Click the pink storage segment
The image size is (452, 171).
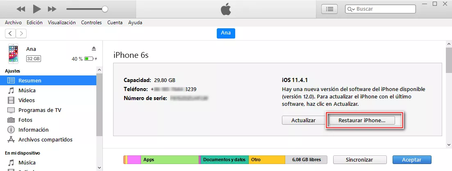click(x=134, y=160)
